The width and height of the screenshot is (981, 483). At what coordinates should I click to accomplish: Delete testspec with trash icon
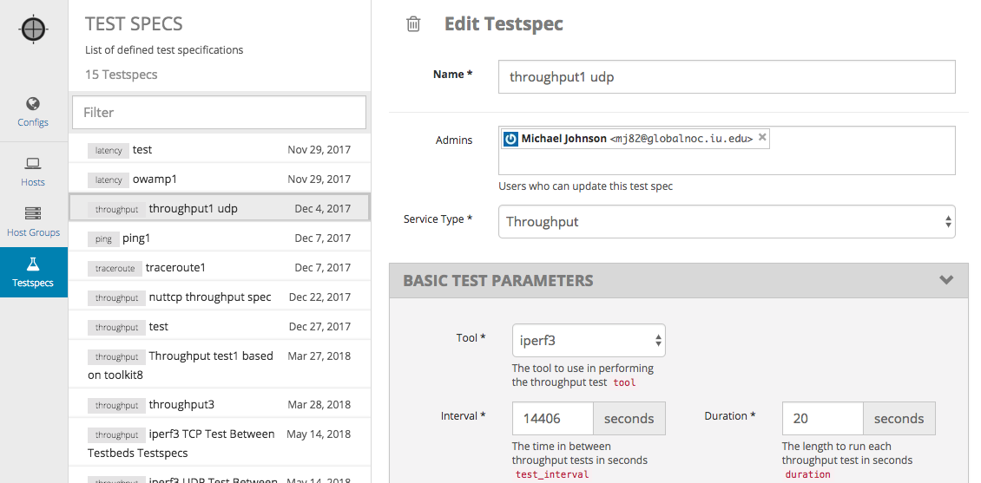point(413,24)
